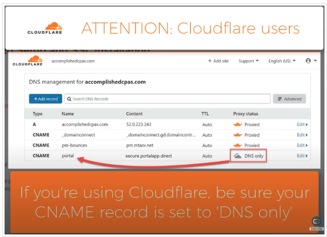Click the DNS management heading text
This screenshot has height=237, width=327.
87,82
